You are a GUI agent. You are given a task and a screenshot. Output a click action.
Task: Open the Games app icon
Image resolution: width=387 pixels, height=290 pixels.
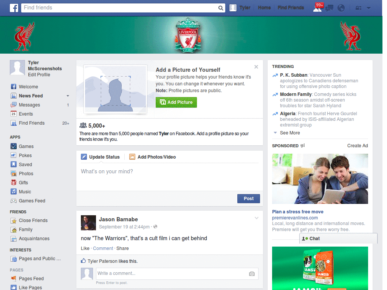click(x=14, y=146)
